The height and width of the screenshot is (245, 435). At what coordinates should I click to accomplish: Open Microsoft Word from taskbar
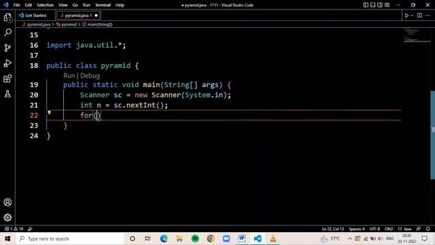point(242,239)
